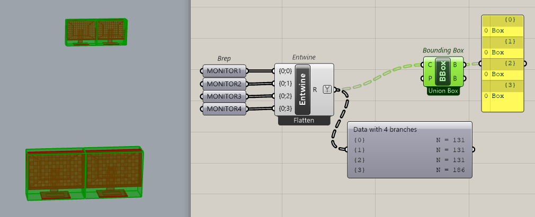Click the BBox component icon
The image size is (535, 217).
coord(443,71)
